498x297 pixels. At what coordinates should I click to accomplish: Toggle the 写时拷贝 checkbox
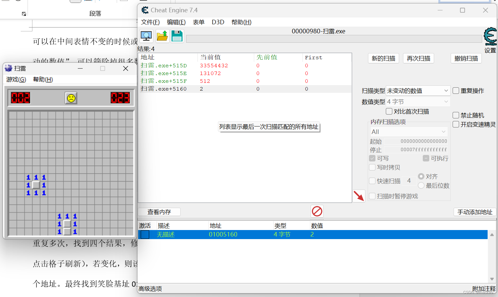click(x=372, y=167)
